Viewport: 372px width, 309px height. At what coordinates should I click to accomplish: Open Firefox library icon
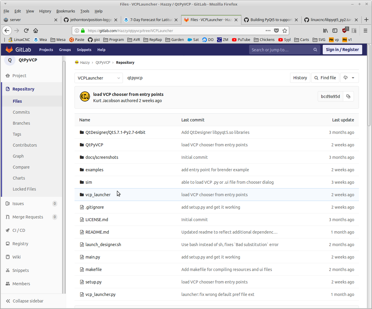(326, 31)
